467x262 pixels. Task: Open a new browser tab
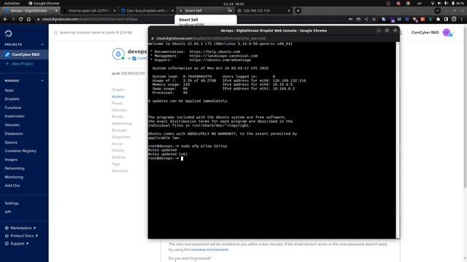click(x=298, y=11)
